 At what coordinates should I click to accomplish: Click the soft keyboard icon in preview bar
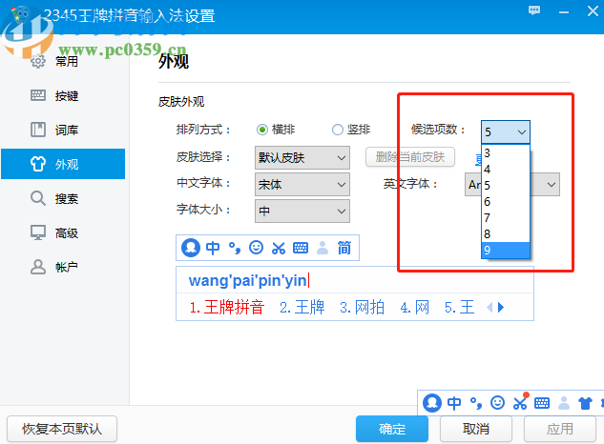coord(301,248)
